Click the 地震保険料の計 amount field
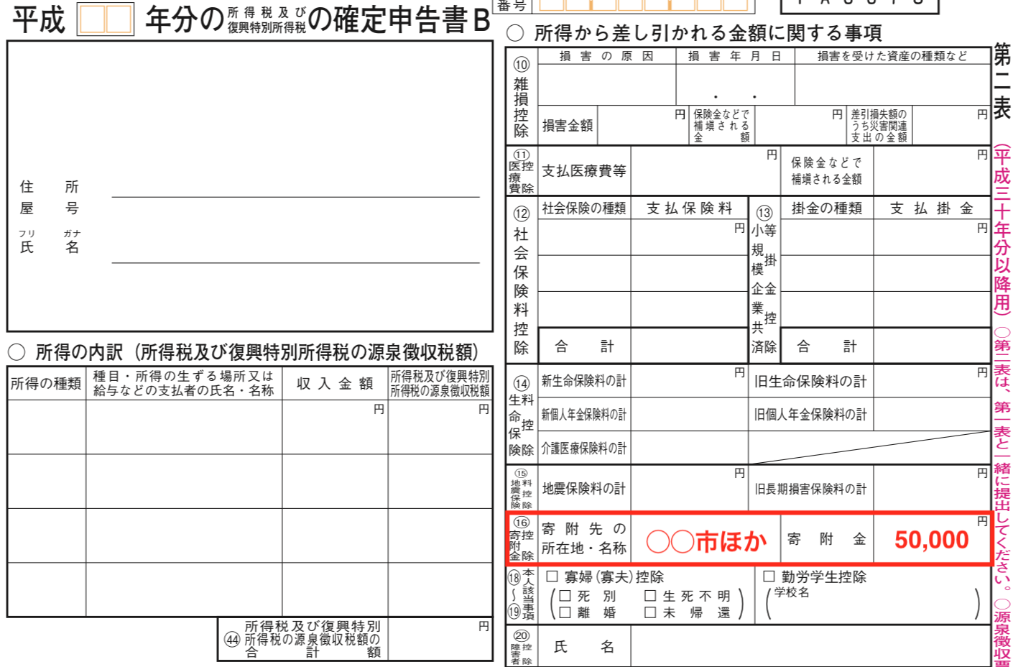The image size is (1013, 667). pyautogui.click(x=689, y=488)
